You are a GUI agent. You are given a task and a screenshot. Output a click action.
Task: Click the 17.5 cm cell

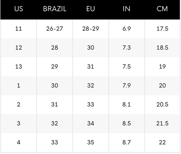(162, 29)
